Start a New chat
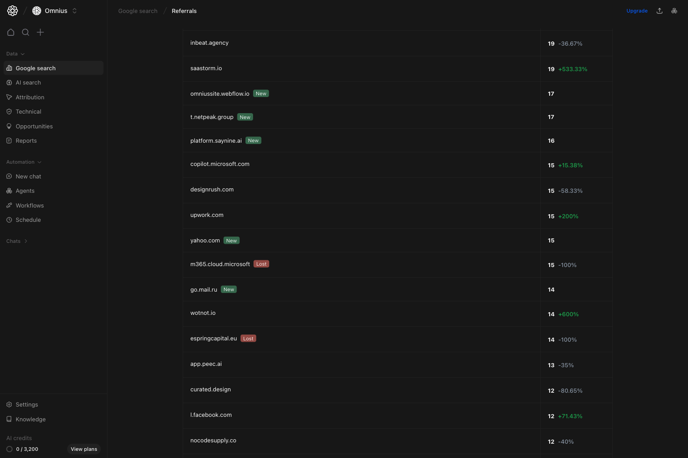The image size is (688, 458). [28, 176]
